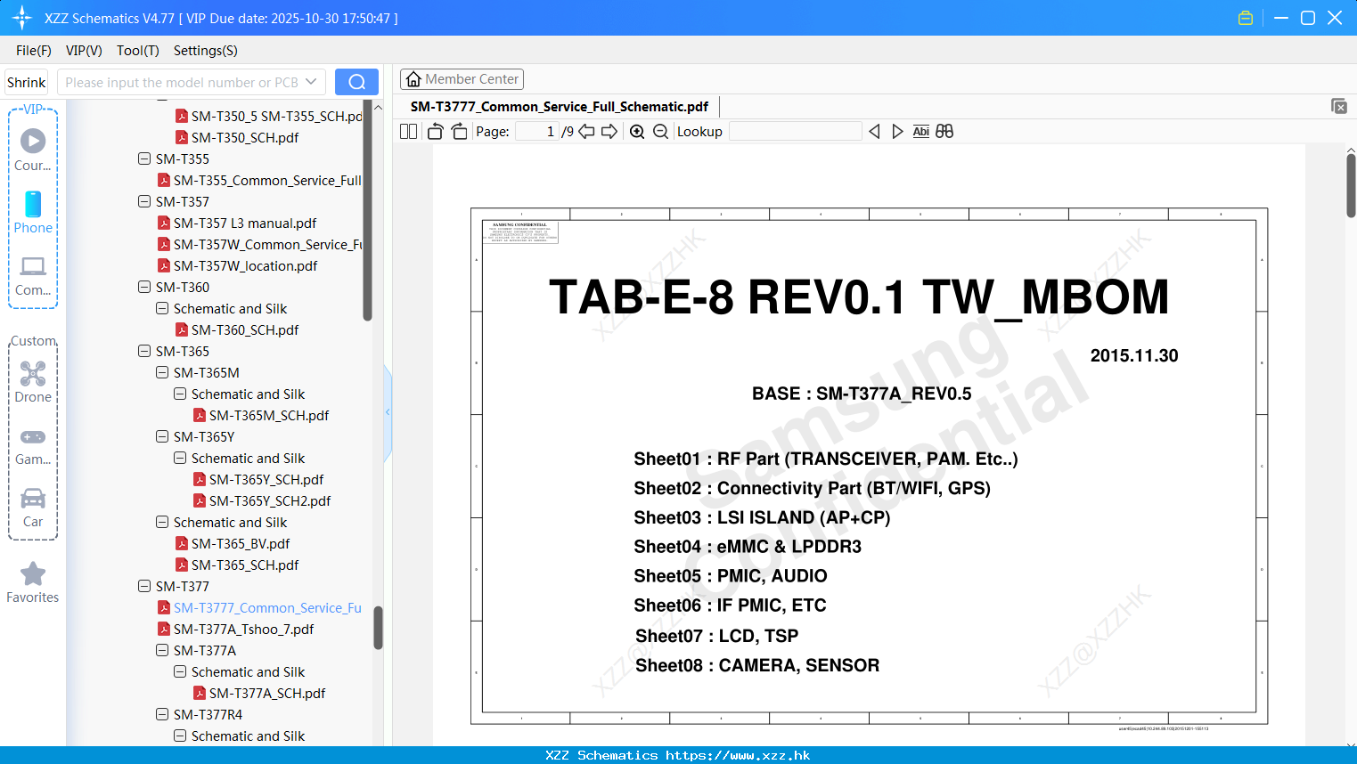Screen dimensions: 1357x764
Task: Rotate page clockwise
Action: (x=459, y=131)
